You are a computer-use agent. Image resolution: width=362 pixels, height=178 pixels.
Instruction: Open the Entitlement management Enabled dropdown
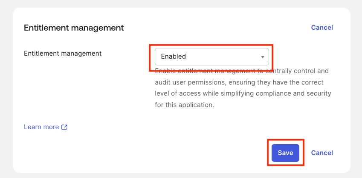click(x=212, y=57)
